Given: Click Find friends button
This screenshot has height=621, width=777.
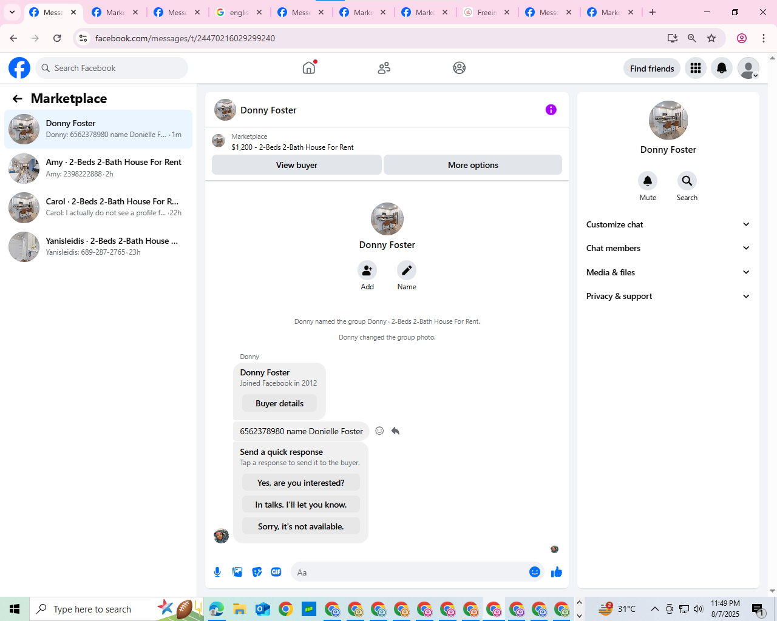Looking at the screenshot, I should pos(652,69).
